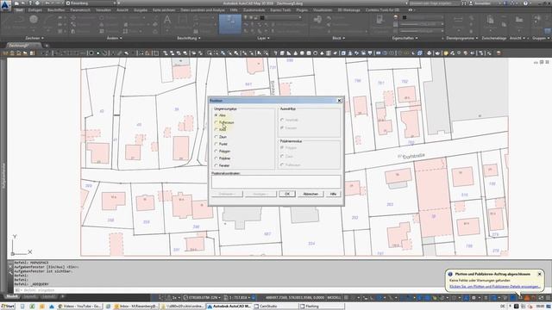Open the AutoCAD application menu
This screenshot has height=310, width=552.
pyautogui.click(x=6, y=6)
